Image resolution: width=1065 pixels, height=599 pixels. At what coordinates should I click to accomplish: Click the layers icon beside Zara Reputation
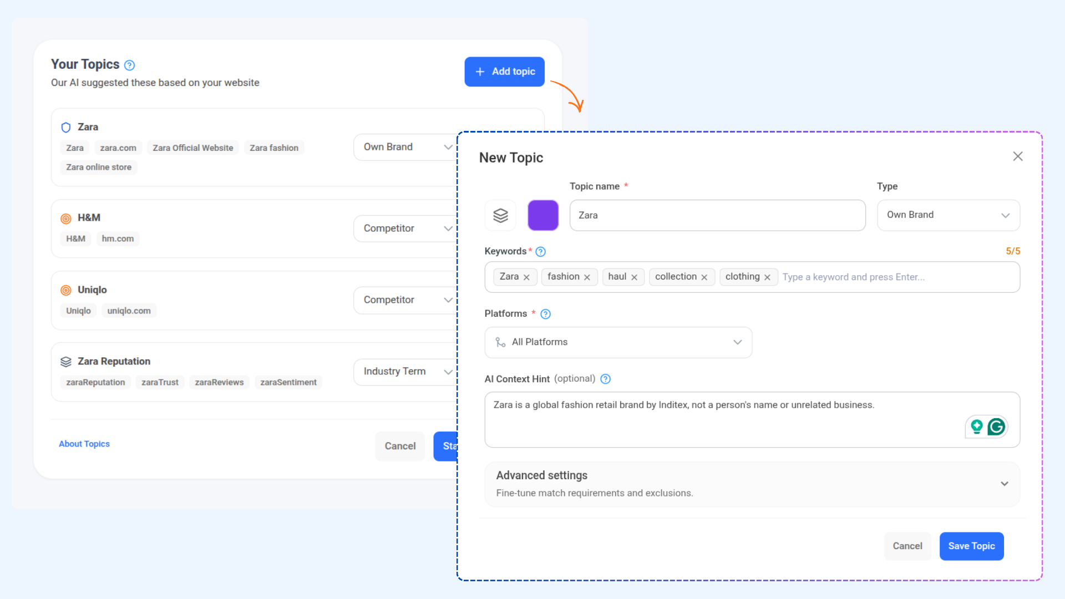65,362
